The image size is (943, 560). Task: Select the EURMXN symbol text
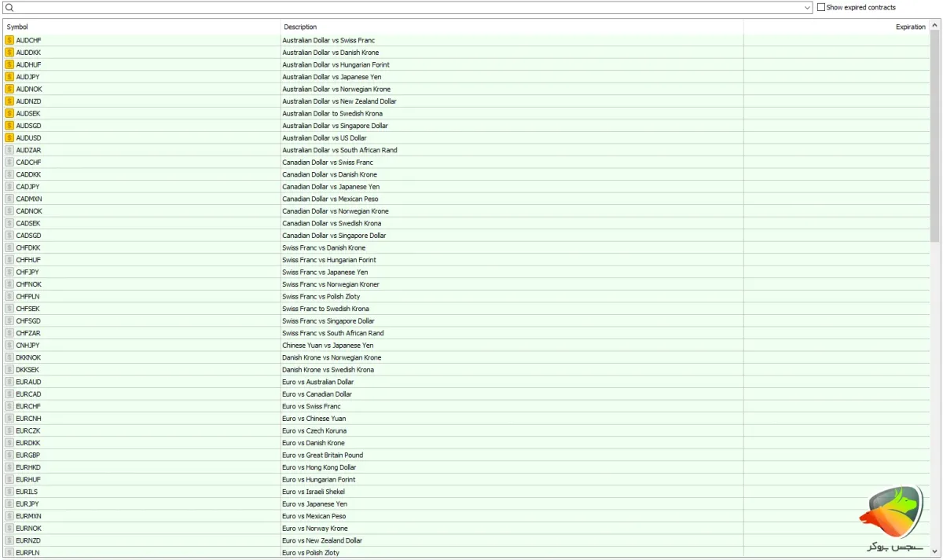click(29, 516)
